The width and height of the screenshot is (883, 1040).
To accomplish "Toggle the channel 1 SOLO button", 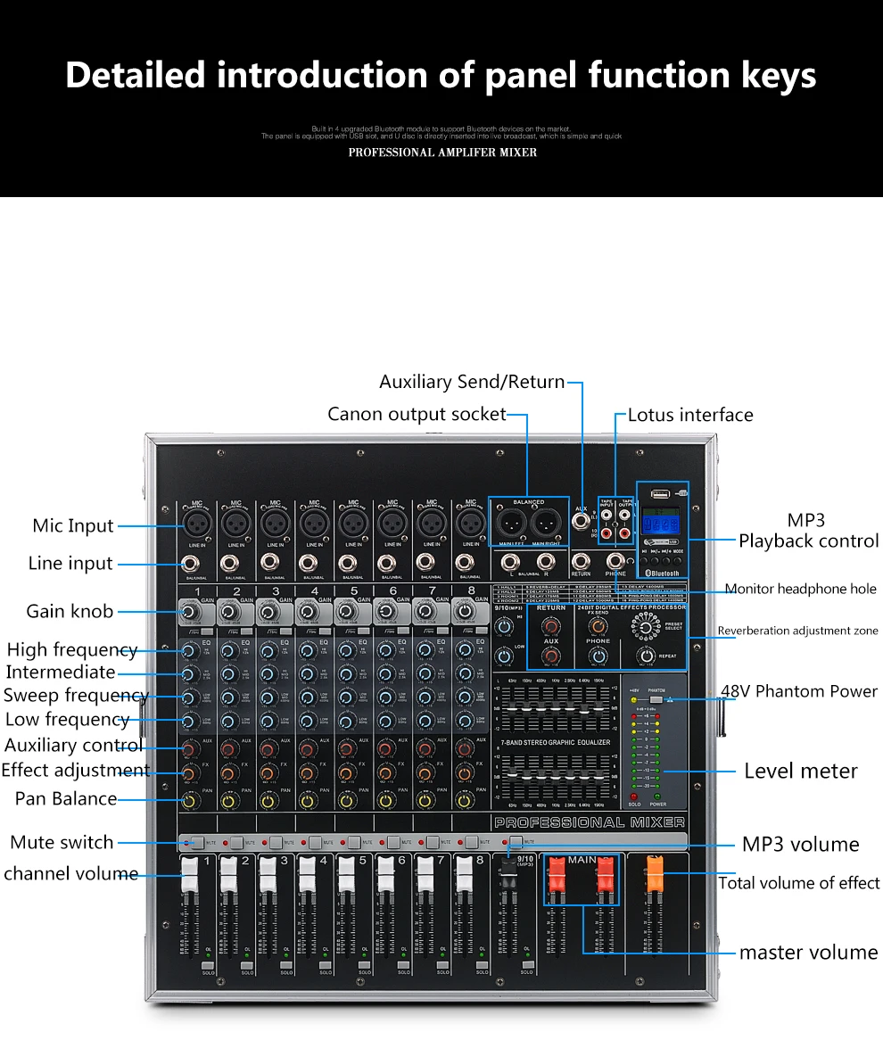I will point(208,966).
